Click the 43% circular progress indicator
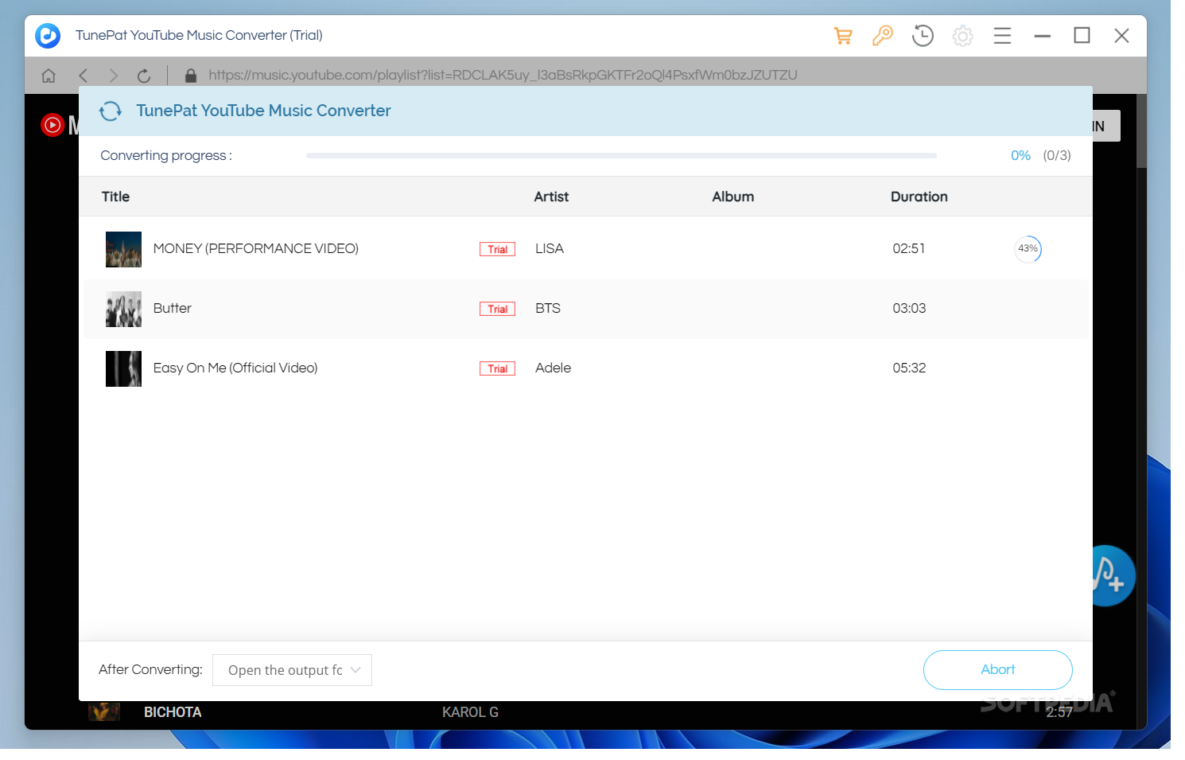The image size is (1185, 760). click(x=1028, y=249)
